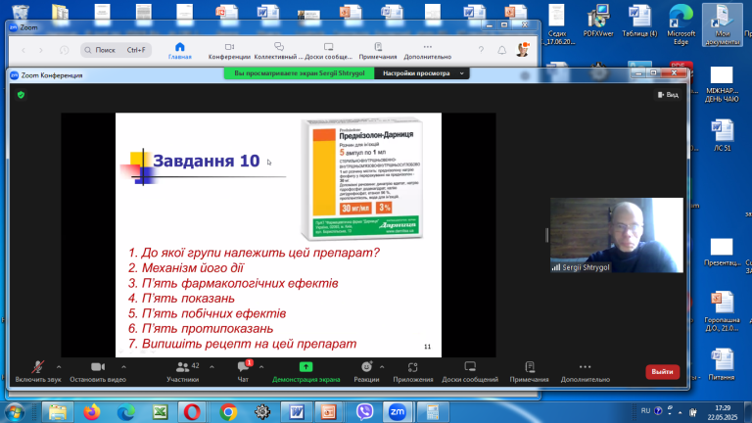Click the forward arrow in Zoom window
Viewport: 752px width, 423px height.
(41, 50)
